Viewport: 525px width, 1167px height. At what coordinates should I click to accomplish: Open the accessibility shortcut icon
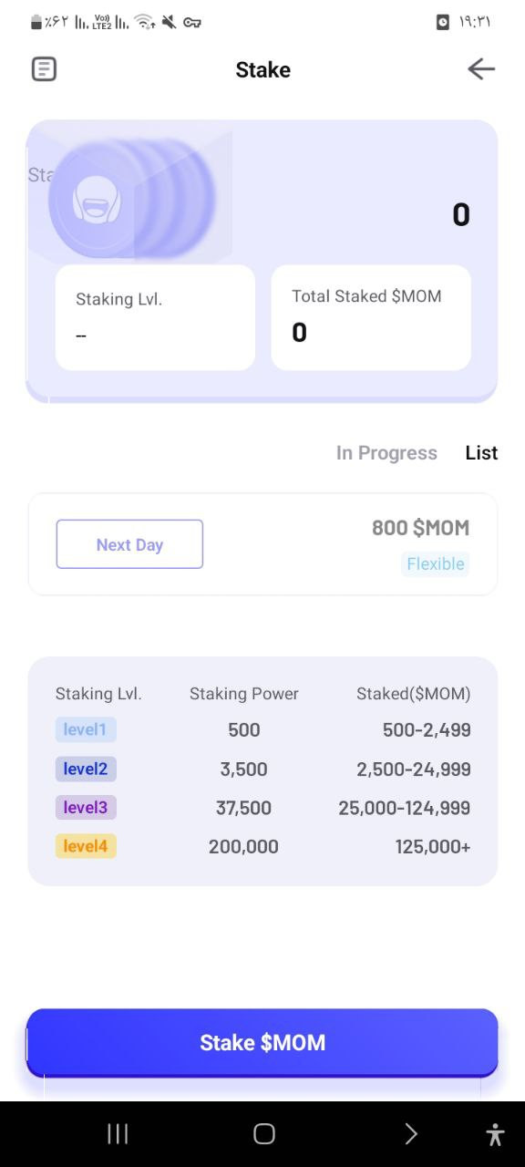[x=495, y=1134]
